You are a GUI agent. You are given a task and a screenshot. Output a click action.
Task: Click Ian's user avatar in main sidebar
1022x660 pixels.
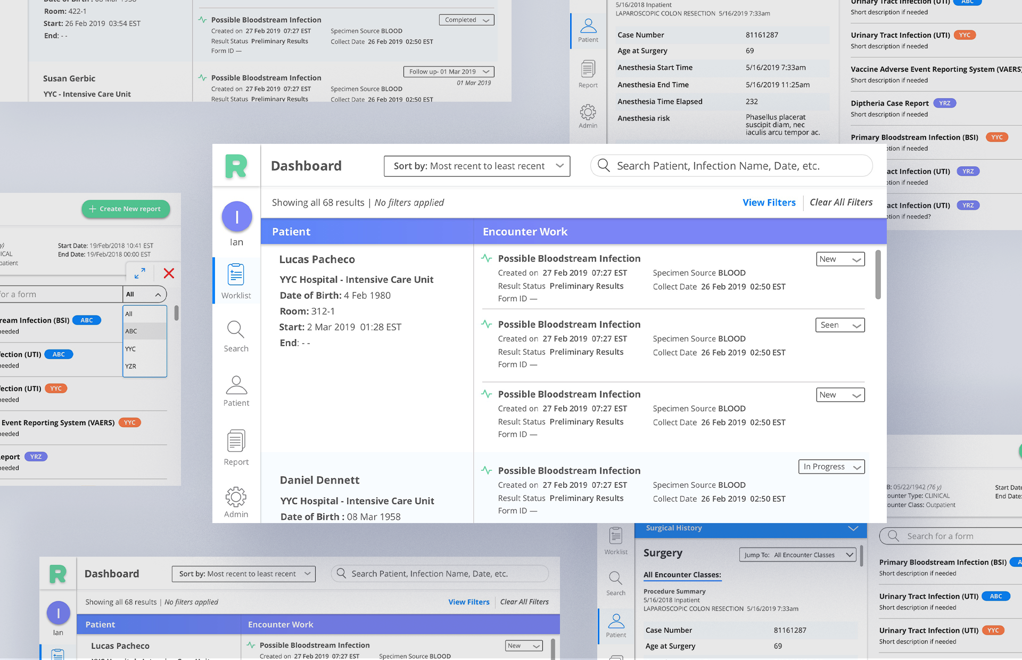point(236,217)
